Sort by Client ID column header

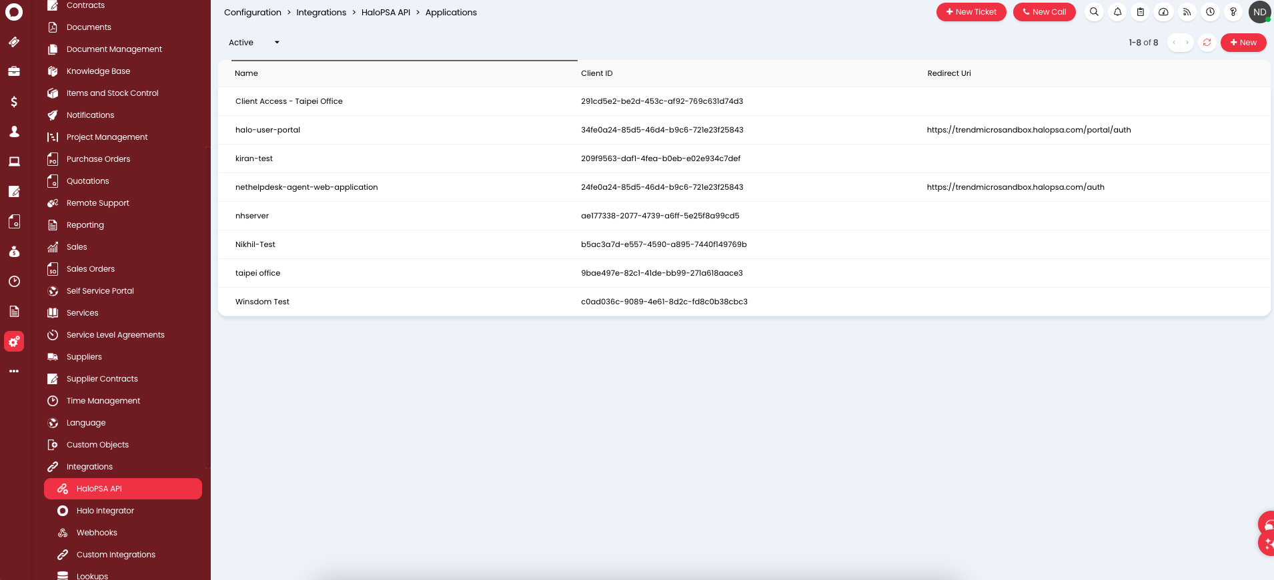pyautogui.click(x=596, y=73)
